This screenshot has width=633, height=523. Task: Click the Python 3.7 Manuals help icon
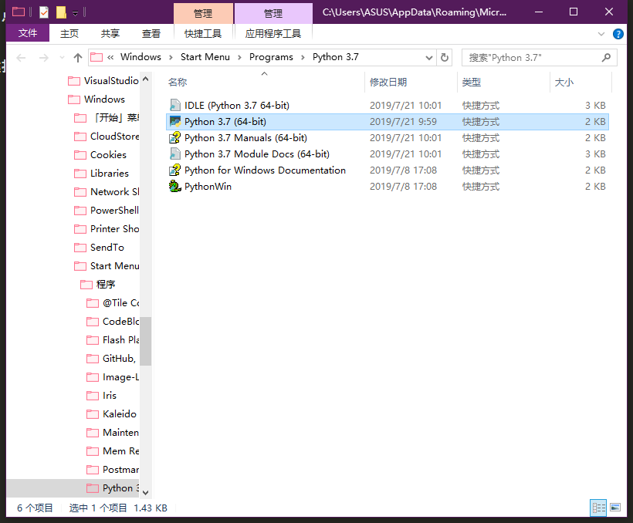point(175,138)
